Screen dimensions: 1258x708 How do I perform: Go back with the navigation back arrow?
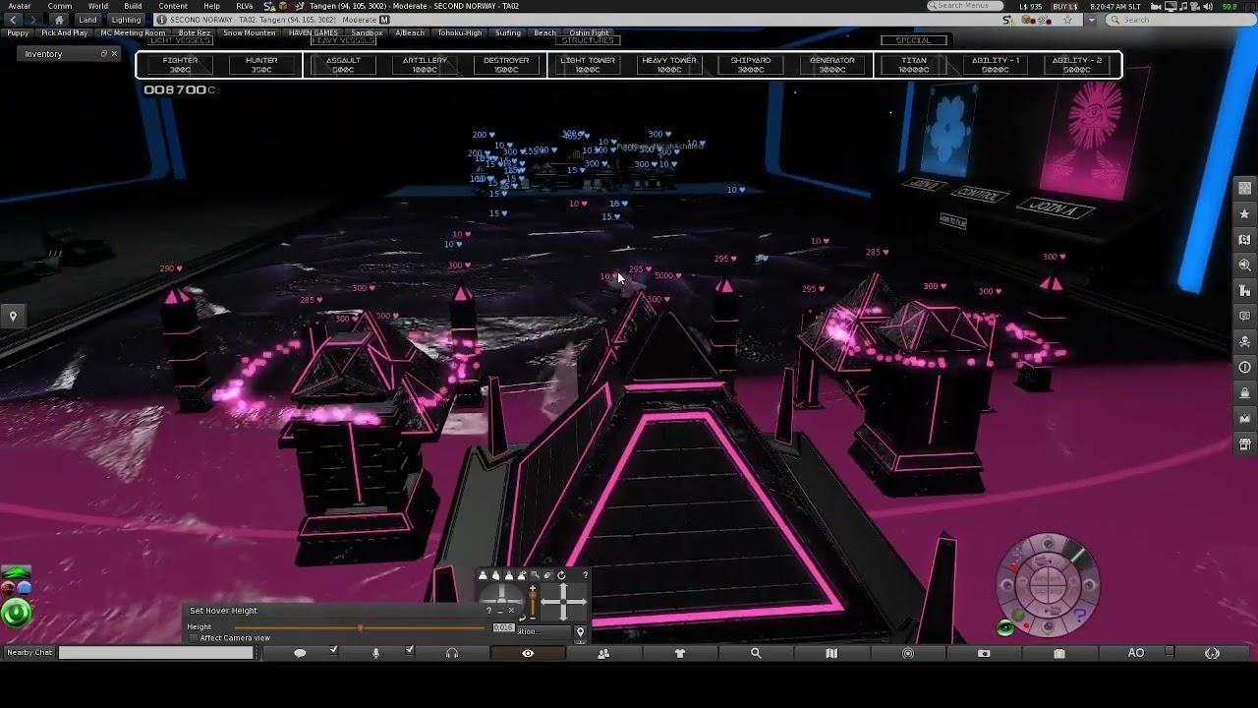coord(14,20)
